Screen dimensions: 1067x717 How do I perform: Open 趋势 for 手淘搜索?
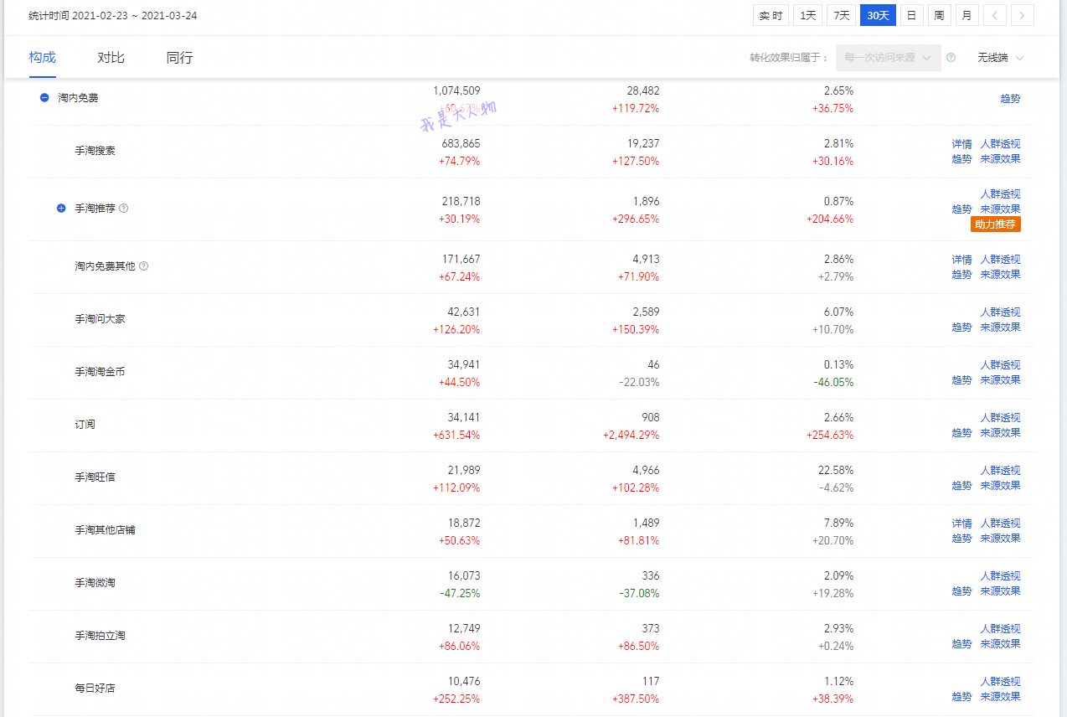(x=961, y=159)
